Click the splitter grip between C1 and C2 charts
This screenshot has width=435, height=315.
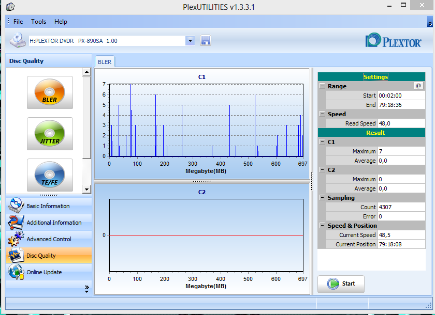(x=202, y=181)
